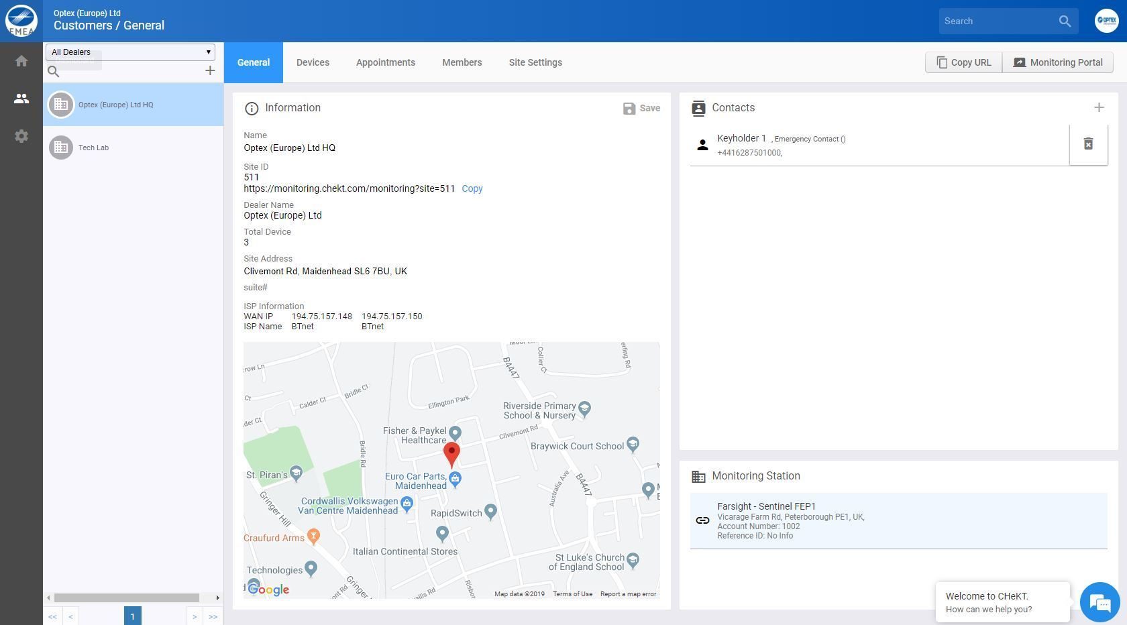Click the St. Piran's map marker
The image size is (1127, 625).
pos(296,473)
